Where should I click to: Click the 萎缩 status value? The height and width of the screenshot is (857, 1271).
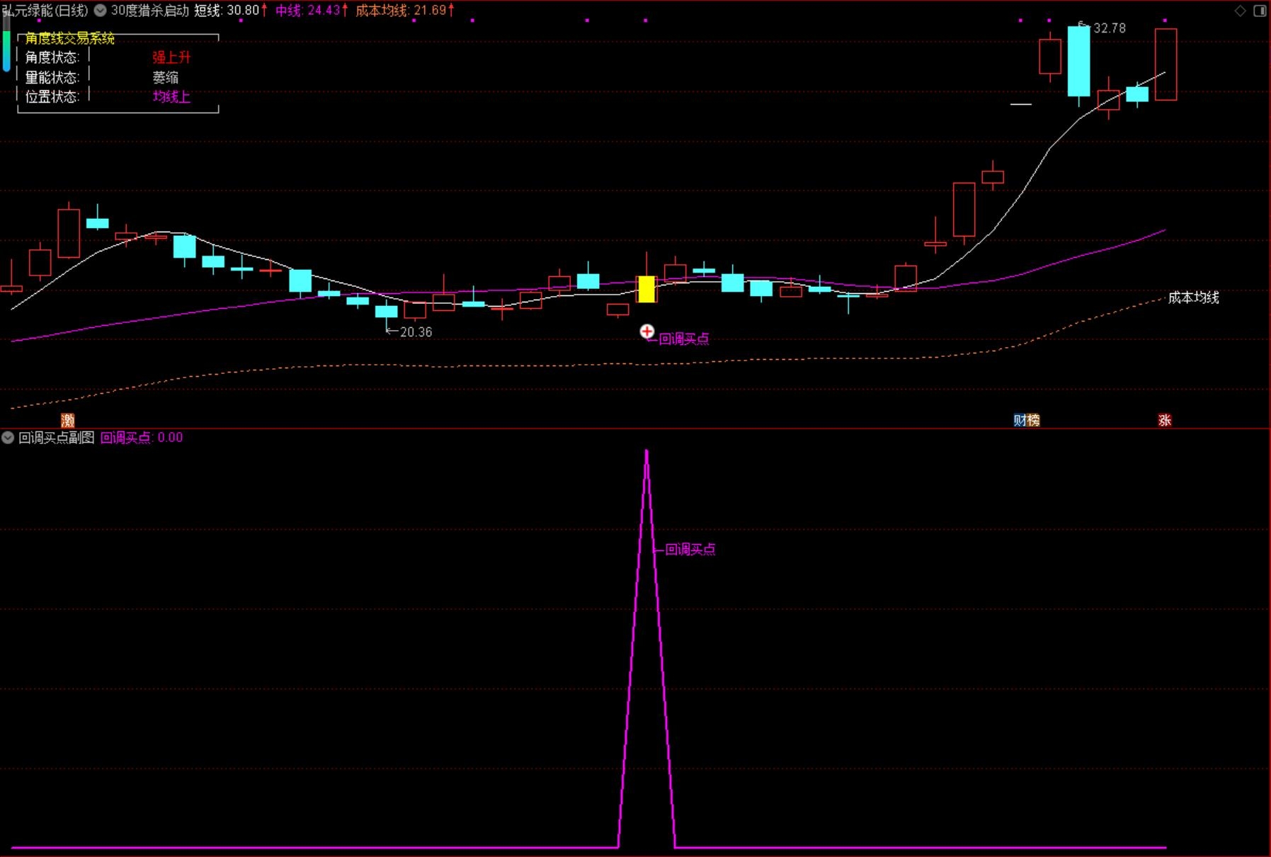[166, 77]
